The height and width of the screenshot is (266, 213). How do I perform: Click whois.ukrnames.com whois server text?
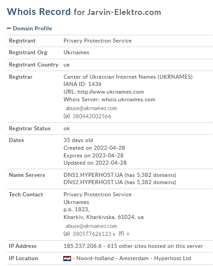(x=128, y=100)
